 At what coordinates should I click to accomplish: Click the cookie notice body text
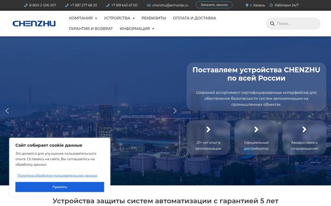[x=56, y=159]
